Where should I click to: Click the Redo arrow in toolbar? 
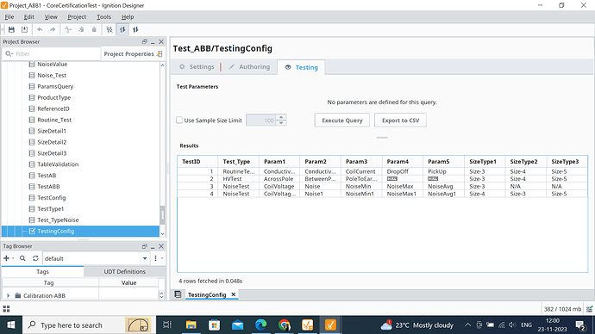[x=53, y=29]
